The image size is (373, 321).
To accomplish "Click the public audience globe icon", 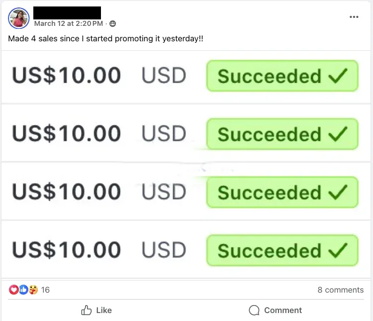I will [x=112, y=23].
